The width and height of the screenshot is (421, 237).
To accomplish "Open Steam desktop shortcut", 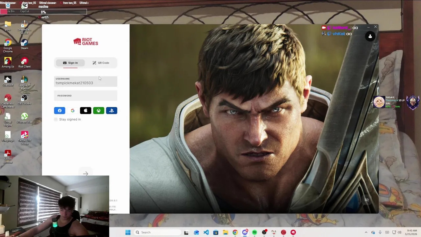I will coord(24,44).
